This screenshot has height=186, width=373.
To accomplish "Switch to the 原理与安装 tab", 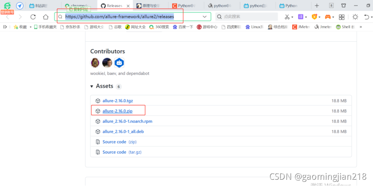I will [151, 6].
